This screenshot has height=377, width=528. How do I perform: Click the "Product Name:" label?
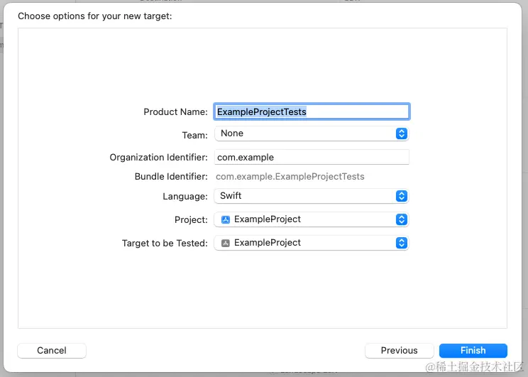[x=175, y=112]
